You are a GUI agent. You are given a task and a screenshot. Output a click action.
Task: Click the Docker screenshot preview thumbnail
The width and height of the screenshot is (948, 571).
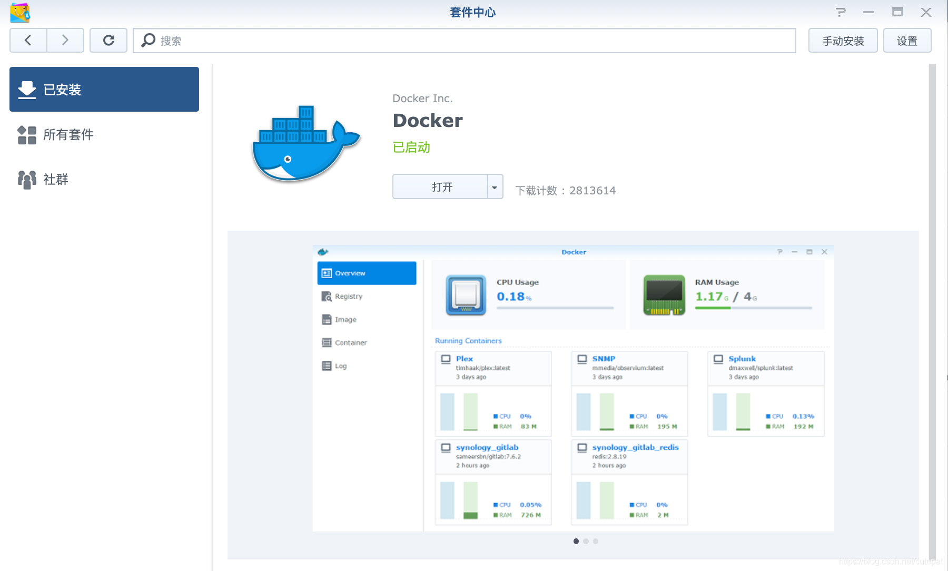pyautogui.click(x=573, y=388)
